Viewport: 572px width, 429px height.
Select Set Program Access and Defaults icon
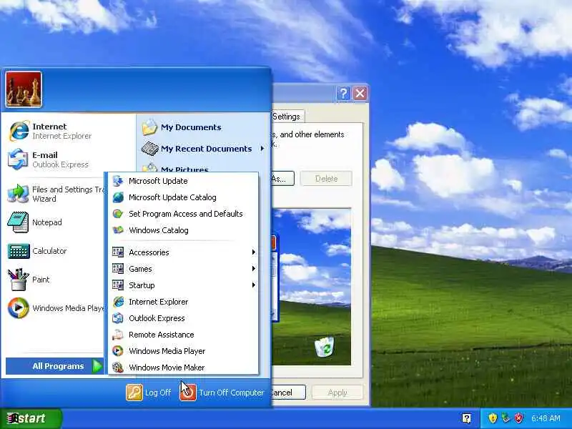coord(118,214)
